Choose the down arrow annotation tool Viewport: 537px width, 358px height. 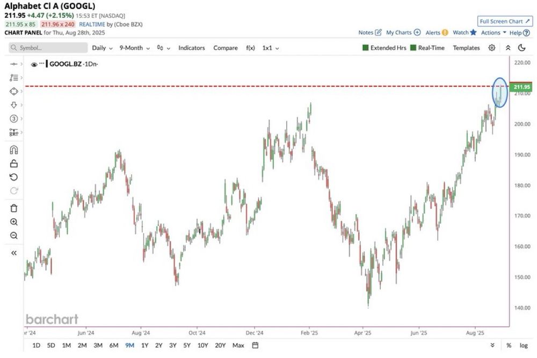14,105
